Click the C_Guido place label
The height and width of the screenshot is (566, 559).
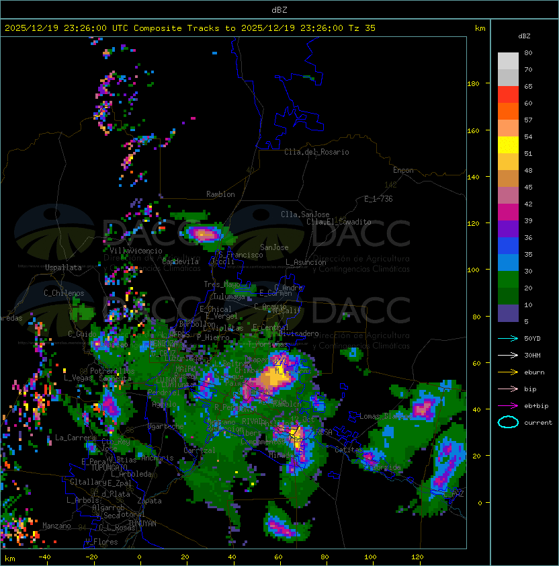[x=82, y=334]
